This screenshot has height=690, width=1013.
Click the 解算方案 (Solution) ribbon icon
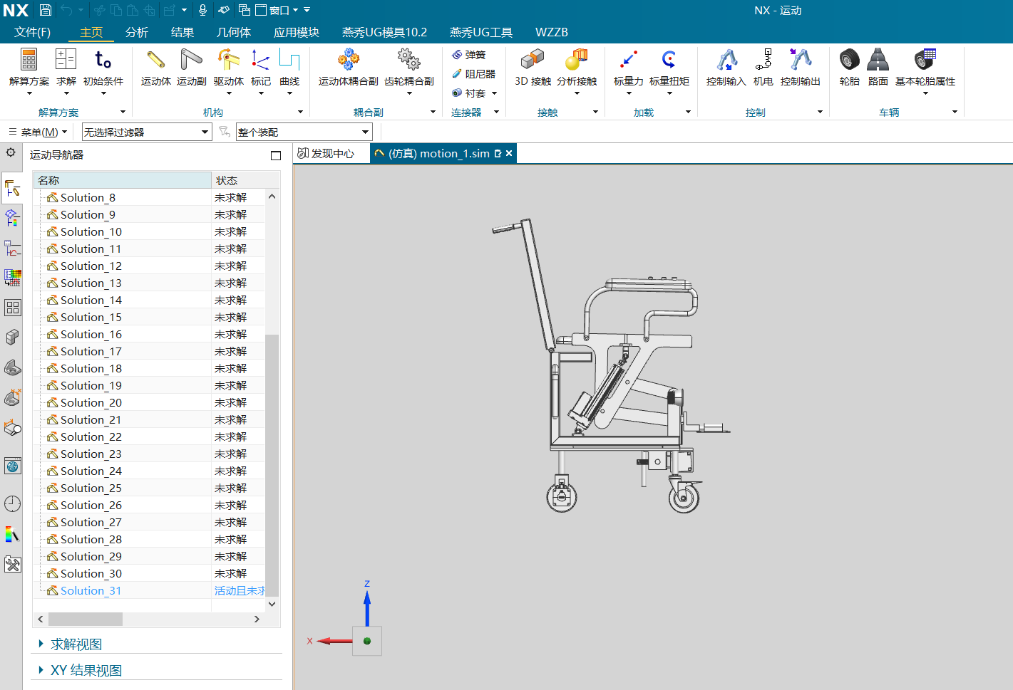pos(29,59)
